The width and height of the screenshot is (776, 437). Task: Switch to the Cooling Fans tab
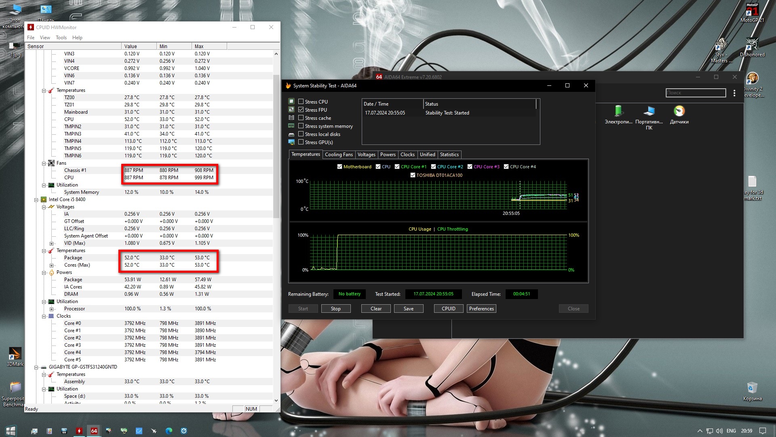coord(338,155)
